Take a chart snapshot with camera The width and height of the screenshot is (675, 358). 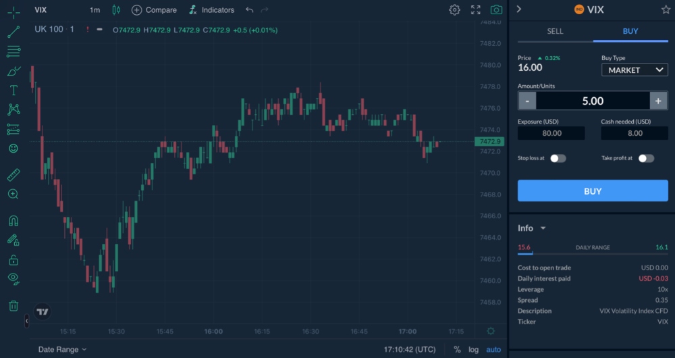coord(496,10)
